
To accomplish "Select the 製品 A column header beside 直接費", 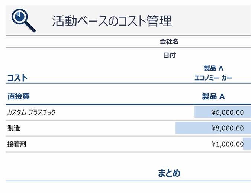I will coord(213,96).
